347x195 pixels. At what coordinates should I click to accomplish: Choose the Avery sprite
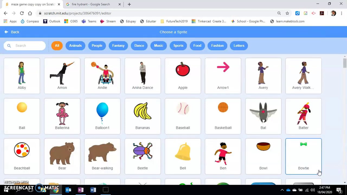click(x=263, y=76)
